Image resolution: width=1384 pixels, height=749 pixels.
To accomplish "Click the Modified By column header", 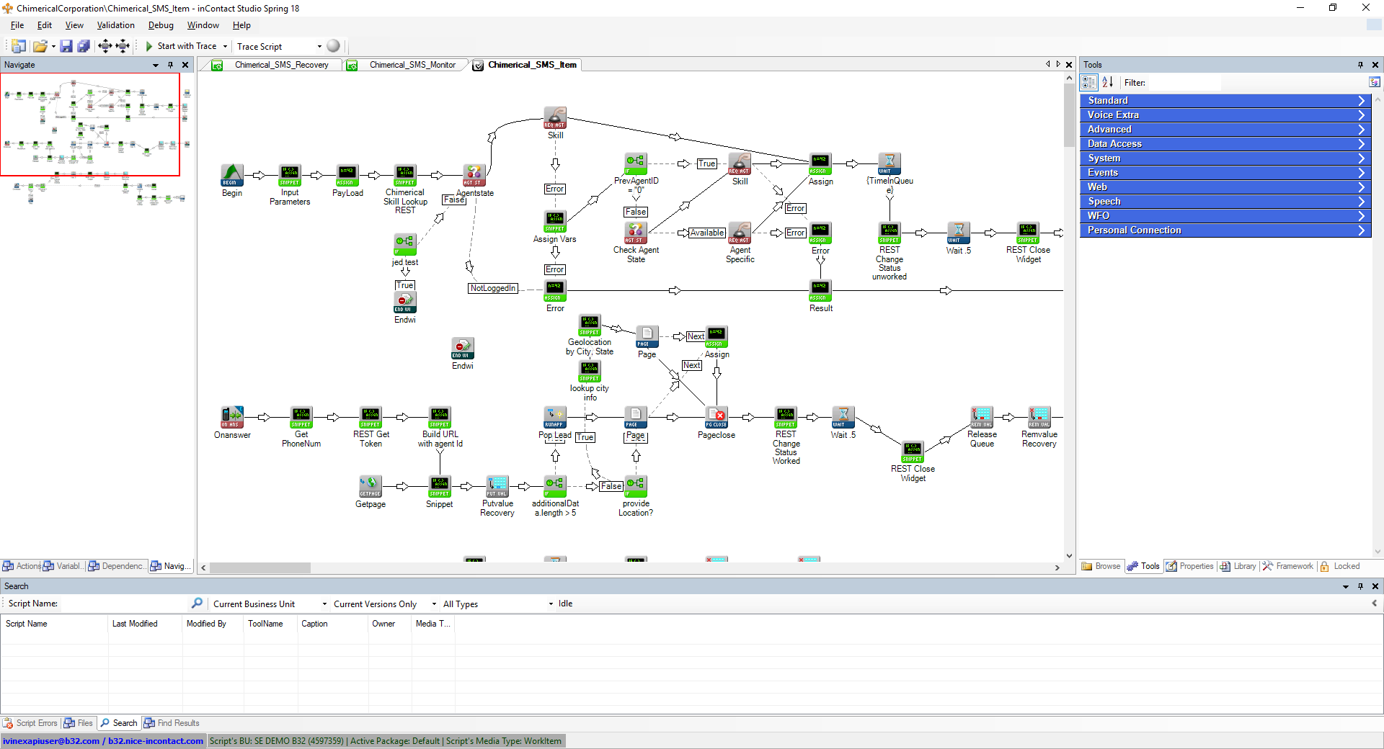I will pos(212,624).
